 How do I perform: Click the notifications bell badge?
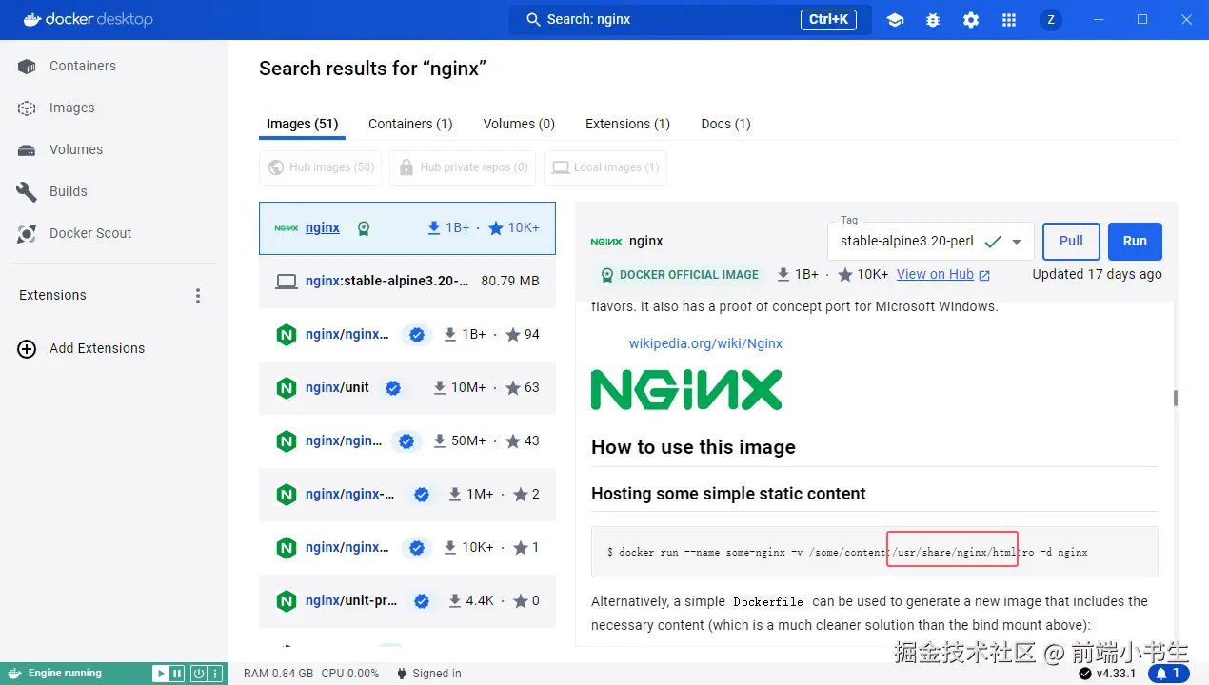[x=1169, y=674]
